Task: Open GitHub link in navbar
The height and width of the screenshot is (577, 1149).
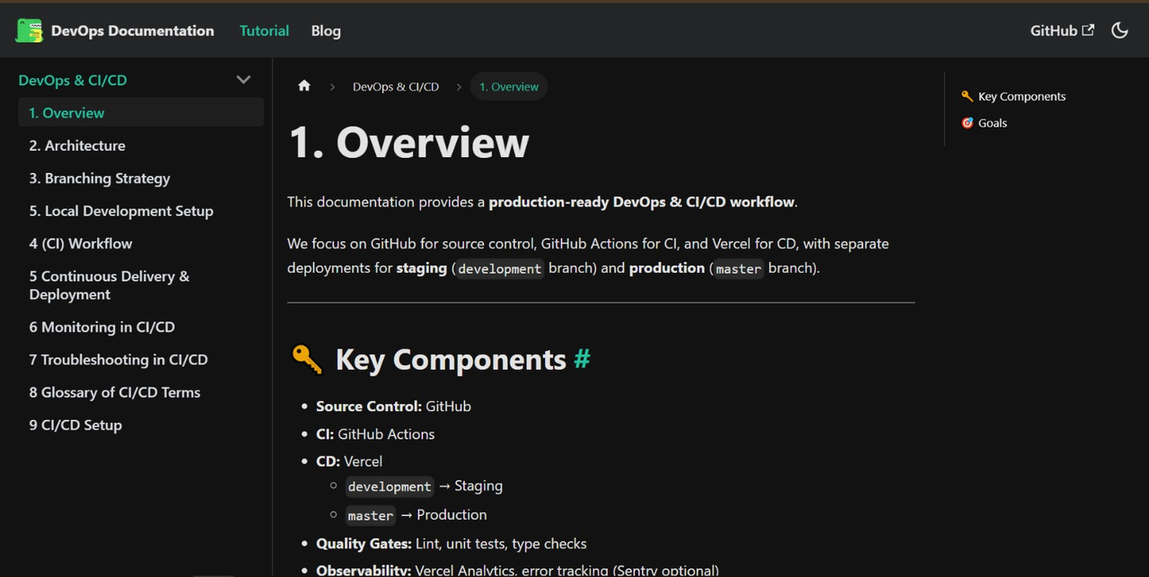Action: pos(1062,31)
